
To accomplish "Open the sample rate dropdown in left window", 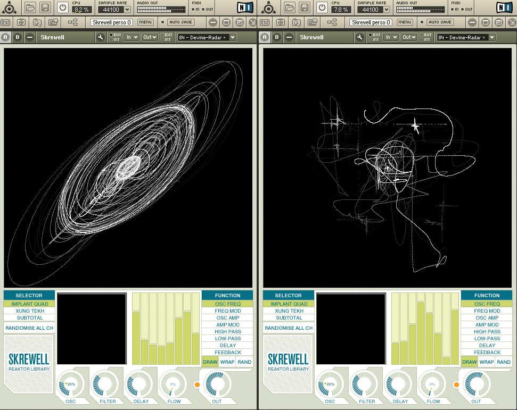I will click(x=127, y=10).
